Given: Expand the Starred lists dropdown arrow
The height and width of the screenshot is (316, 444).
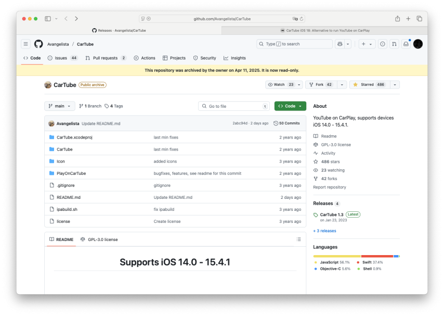Looking at the screenshot, I should pyautogui.click(x=395, y=84).
